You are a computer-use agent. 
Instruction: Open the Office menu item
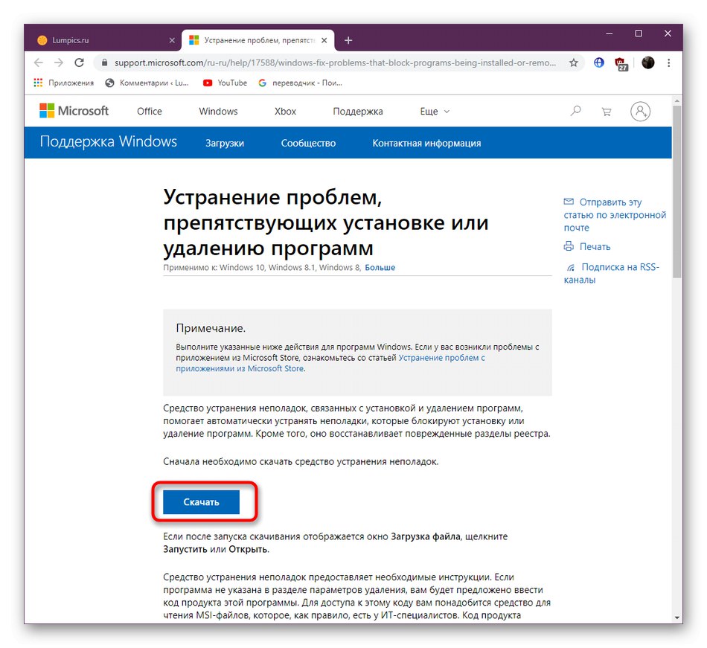click(x=150, y=112)
